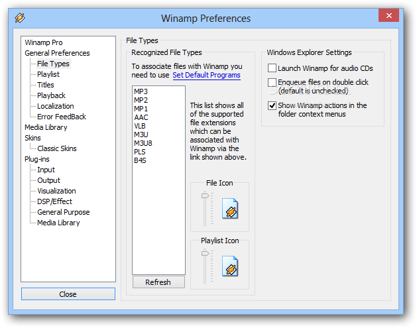This screenshot has height=328, width=417.
Task: Open the Input plug-ins page
Action: tap(46, 170)
